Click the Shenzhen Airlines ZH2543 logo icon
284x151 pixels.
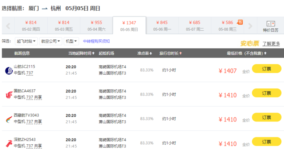(9, 144)
